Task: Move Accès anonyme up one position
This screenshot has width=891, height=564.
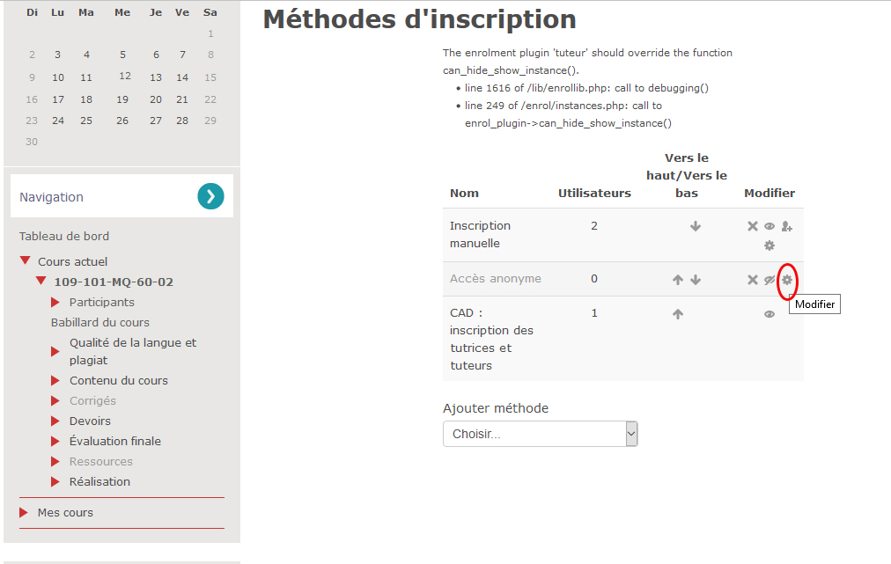Action: coord(678,280)
